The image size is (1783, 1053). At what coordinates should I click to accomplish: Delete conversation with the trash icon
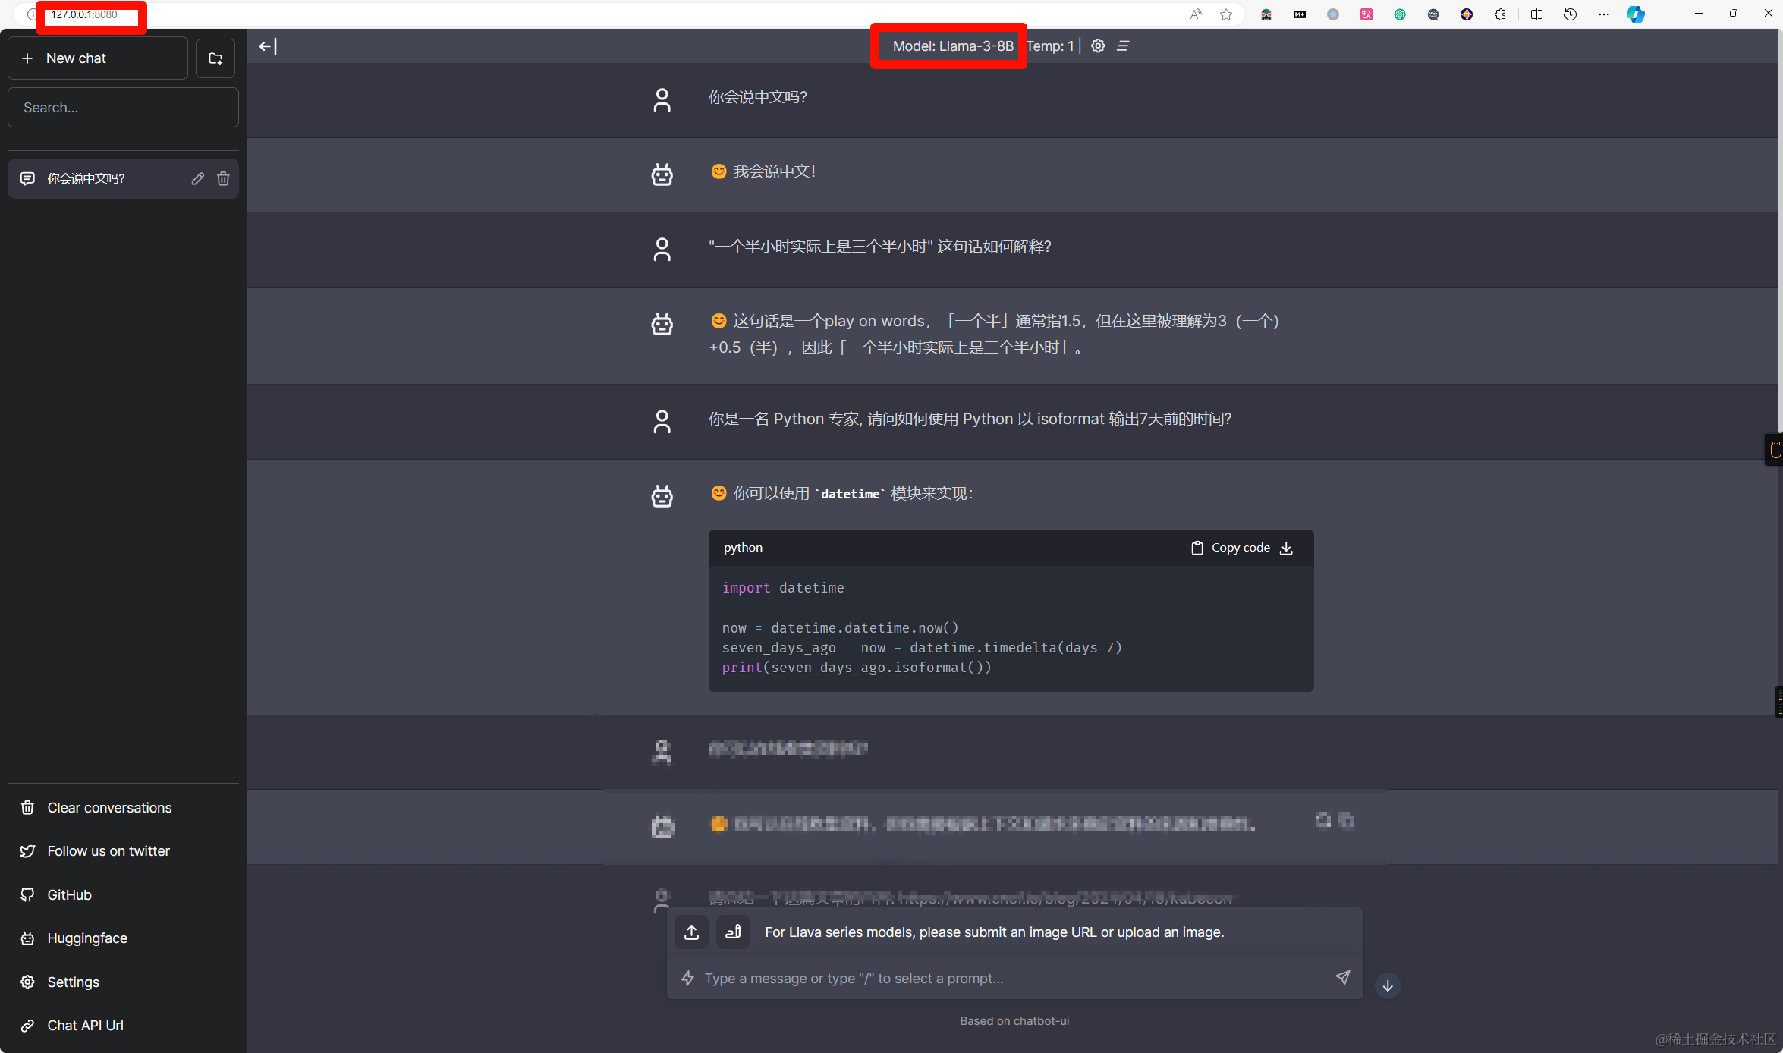pos(223,178)
